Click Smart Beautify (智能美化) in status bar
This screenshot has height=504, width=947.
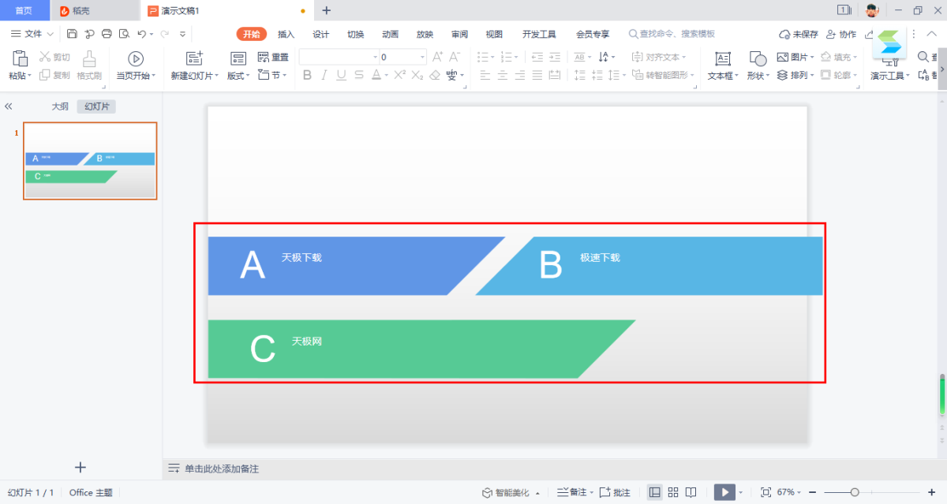pos(511,492)
